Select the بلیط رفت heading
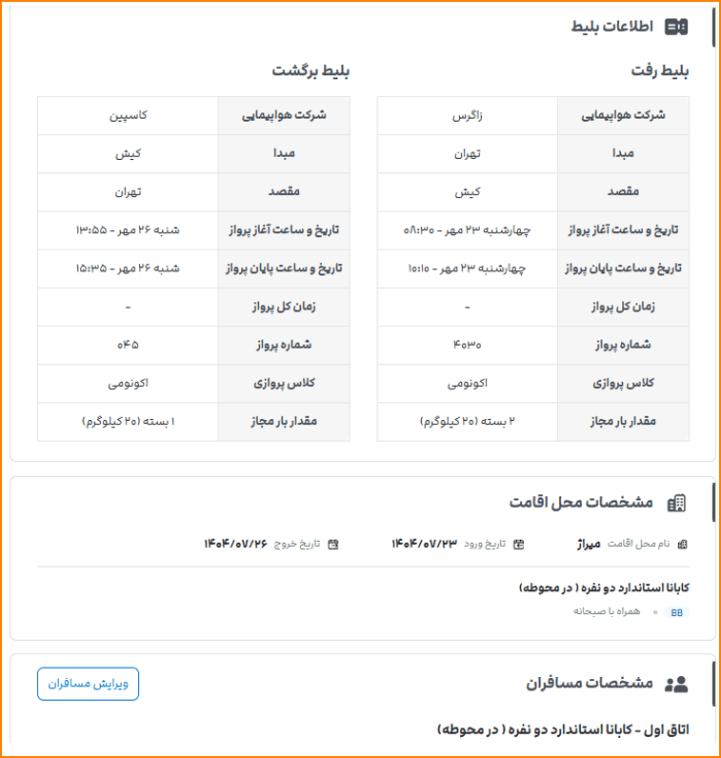 click(x=659, y=71)
